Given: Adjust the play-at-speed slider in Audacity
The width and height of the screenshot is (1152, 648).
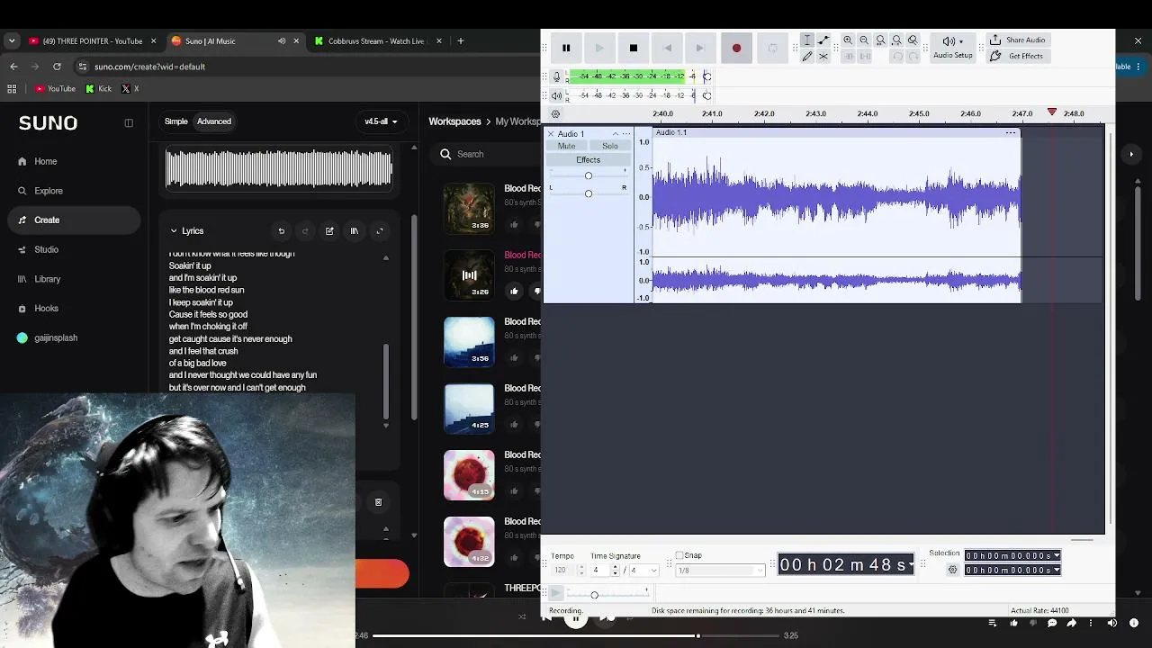Looking at the screenshot, I should [x=594, y=595].
